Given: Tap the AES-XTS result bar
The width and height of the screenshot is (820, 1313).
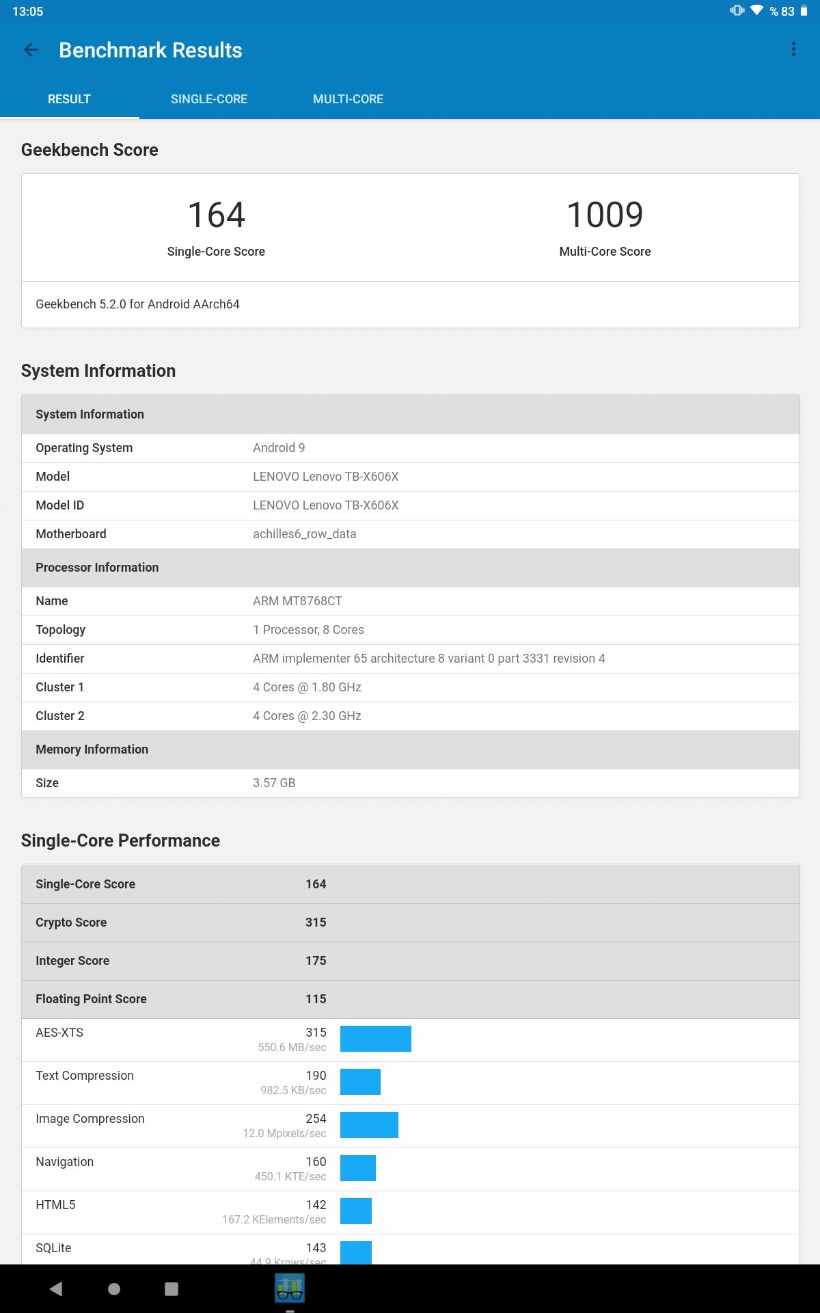Looking at the screenshot, I should pos(376,1039).
